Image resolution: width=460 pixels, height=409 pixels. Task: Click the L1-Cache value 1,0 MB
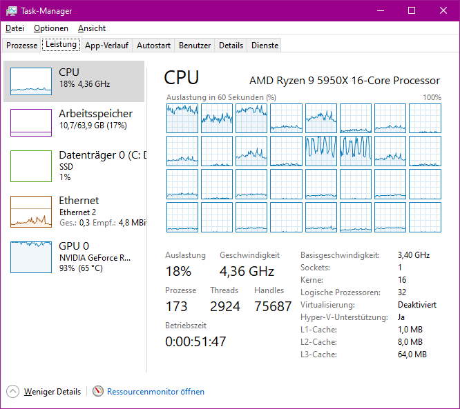tap(410, 330)
